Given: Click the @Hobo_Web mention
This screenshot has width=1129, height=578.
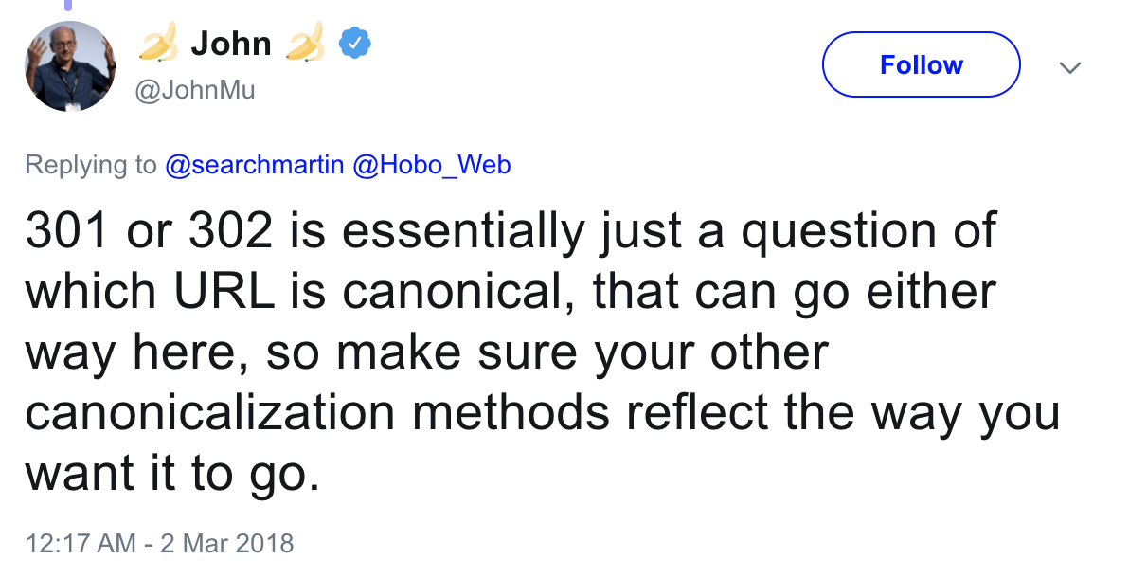Looking at the screenshot, I should (431, 164).
